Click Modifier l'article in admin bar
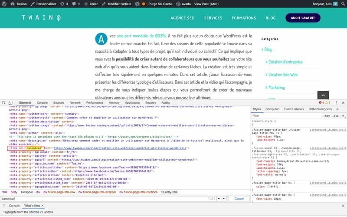 click(117, 4)
